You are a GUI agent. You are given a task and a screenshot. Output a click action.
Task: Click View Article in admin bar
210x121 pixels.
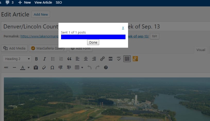tap(43, 2)
